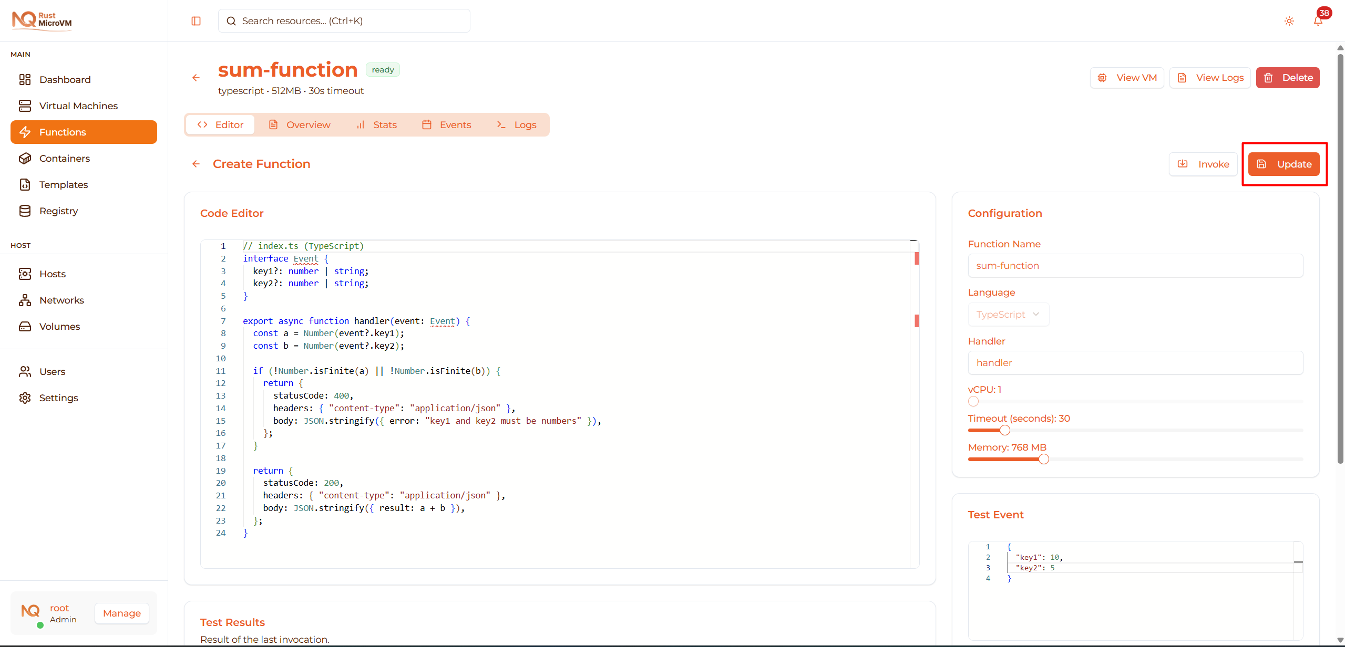This screenshot has width=1345, height=647.
Task: Click the Volumes drive icon
Action: pyautogui.click(x=25, y=326)
